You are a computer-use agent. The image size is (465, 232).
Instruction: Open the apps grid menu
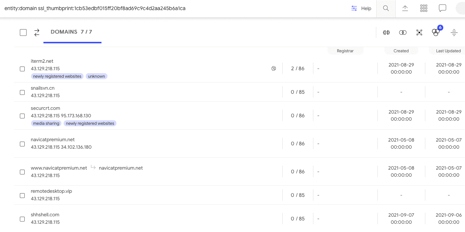(x=424, y=8)
